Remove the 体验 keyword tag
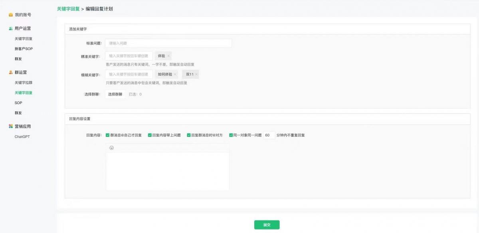Screen dimensions: 479x233 pyautogui.click(x=168, y=56)
